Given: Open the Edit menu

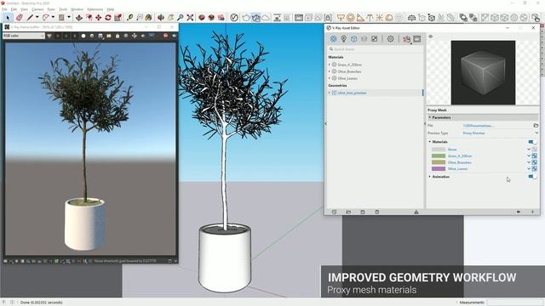Looking at the screenshot, I should pos(14,9).
